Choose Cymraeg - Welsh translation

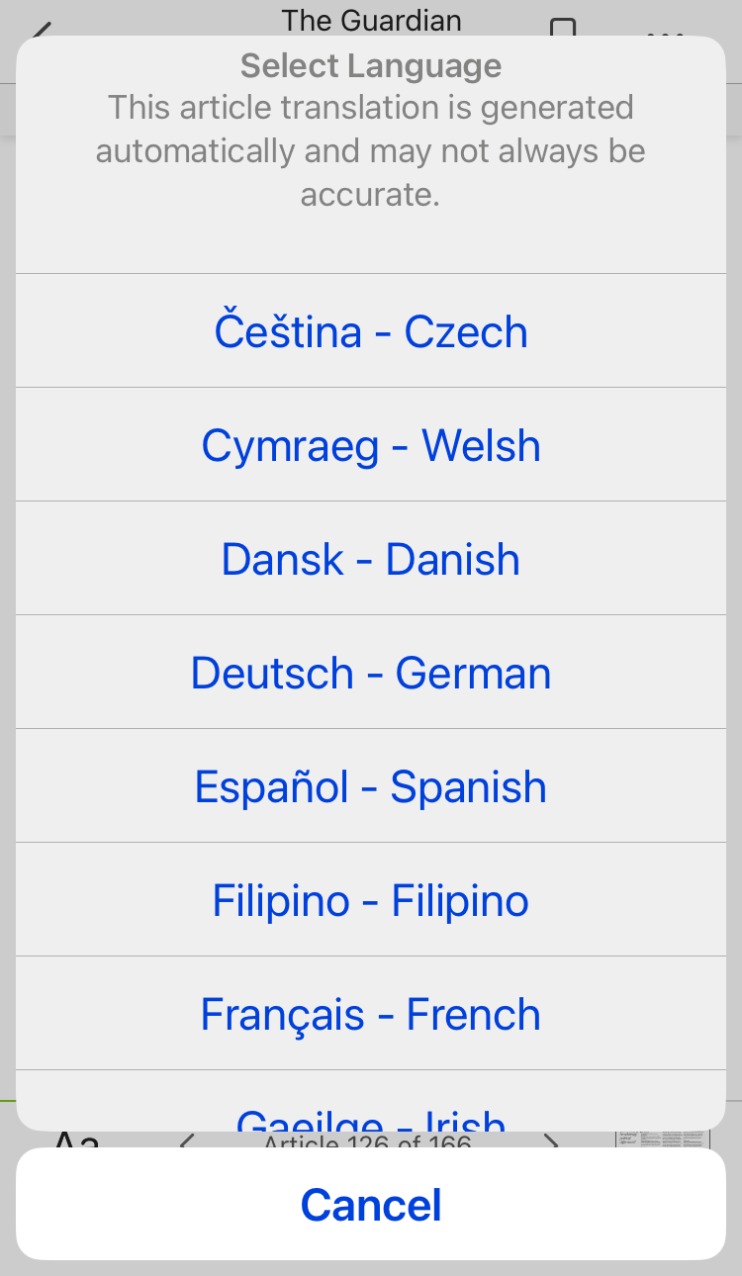(x=371, y=445)
